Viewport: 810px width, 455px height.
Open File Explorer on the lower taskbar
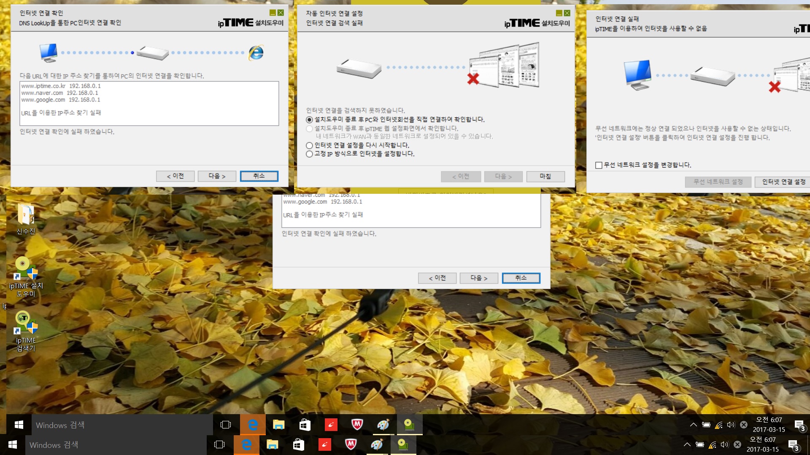(x=272, y=444)
